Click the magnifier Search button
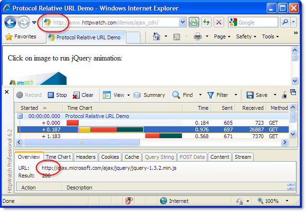 point(285,22)
